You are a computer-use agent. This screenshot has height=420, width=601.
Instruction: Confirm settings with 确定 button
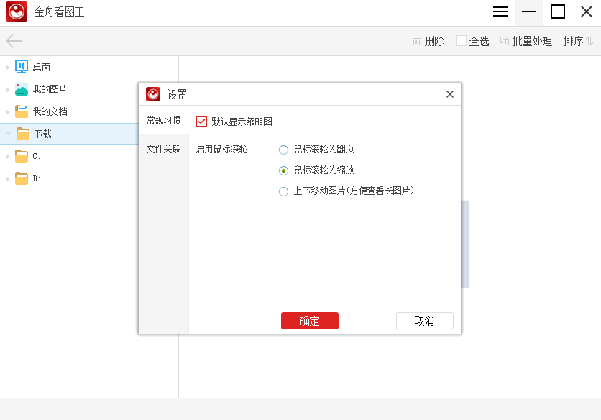(310, 321)
